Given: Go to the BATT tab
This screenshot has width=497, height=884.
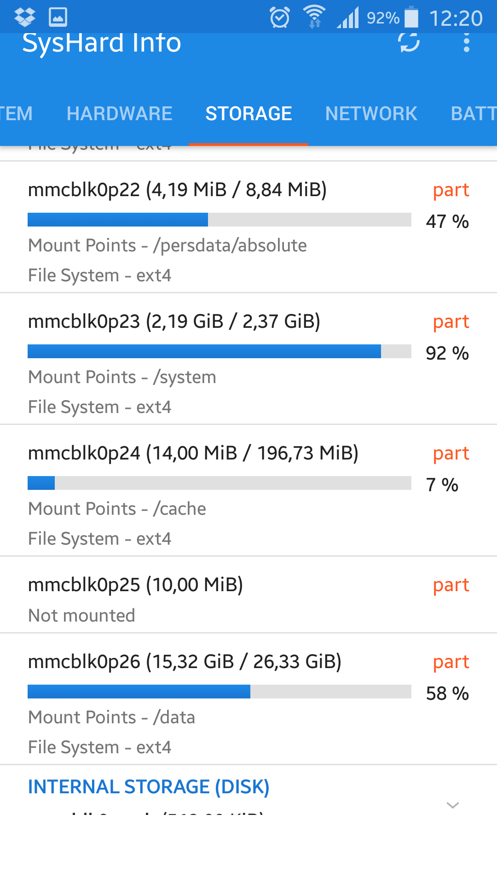Looking at the screenshot, I should pyautogui.click(x=473, y=114).
